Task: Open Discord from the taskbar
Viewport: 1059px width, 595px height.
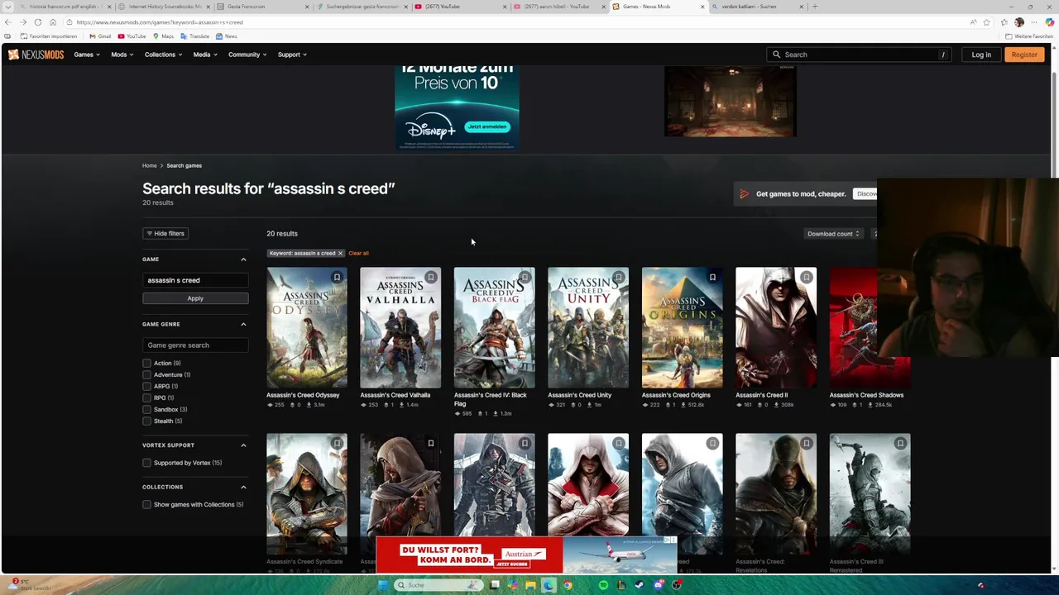Action: [659, 585]
